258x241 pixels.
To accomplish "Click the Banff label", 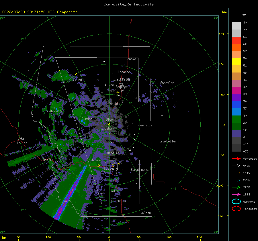I will coord(47,160).
